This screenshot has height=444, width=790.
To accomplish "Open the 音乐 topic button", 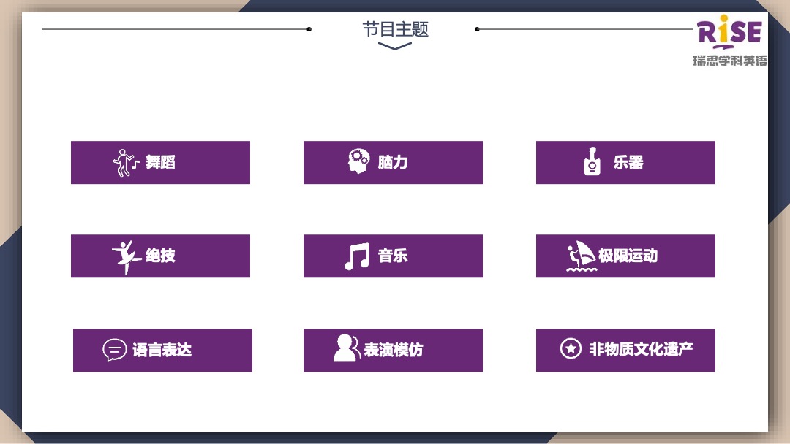I will coord(393,256).
